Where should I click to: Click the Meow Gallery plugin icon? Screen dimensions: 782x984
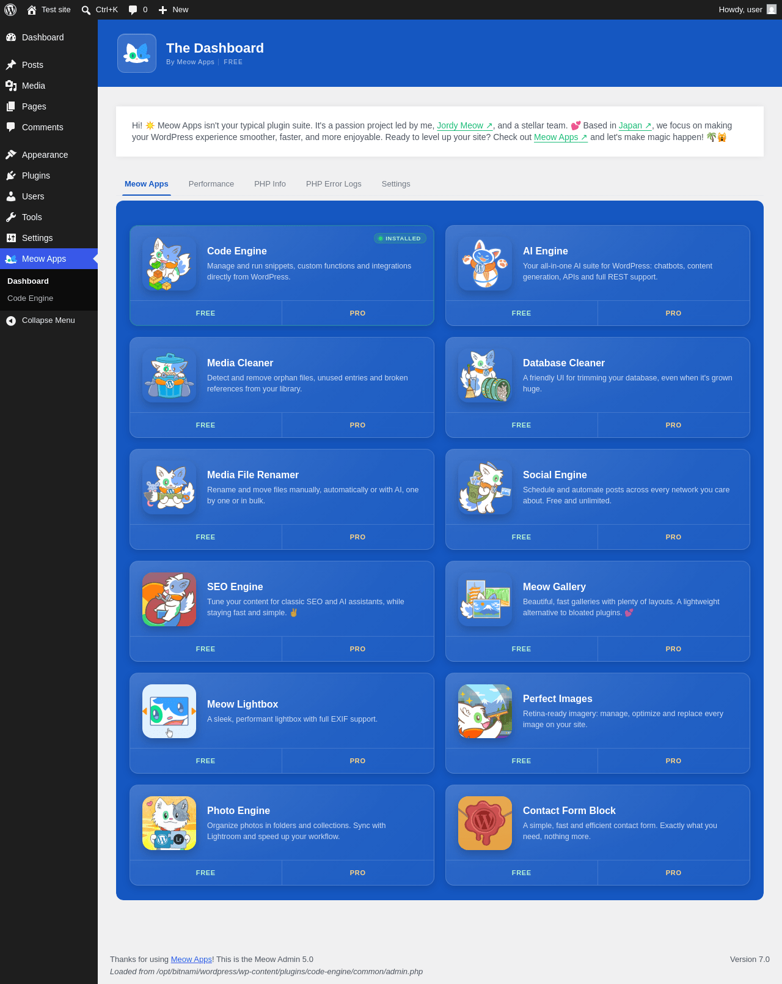[x=485, y=599]
